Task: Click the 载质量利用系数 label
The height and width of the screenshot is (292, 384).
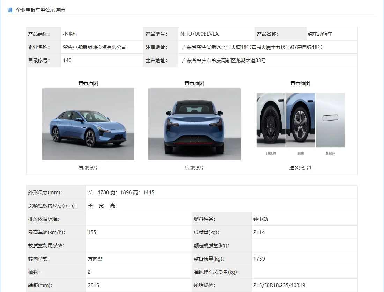Action: 46,246
